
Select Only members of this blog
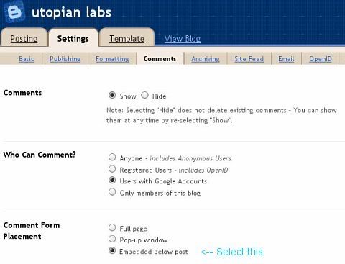pyautogui.click(x=112, y=192)
